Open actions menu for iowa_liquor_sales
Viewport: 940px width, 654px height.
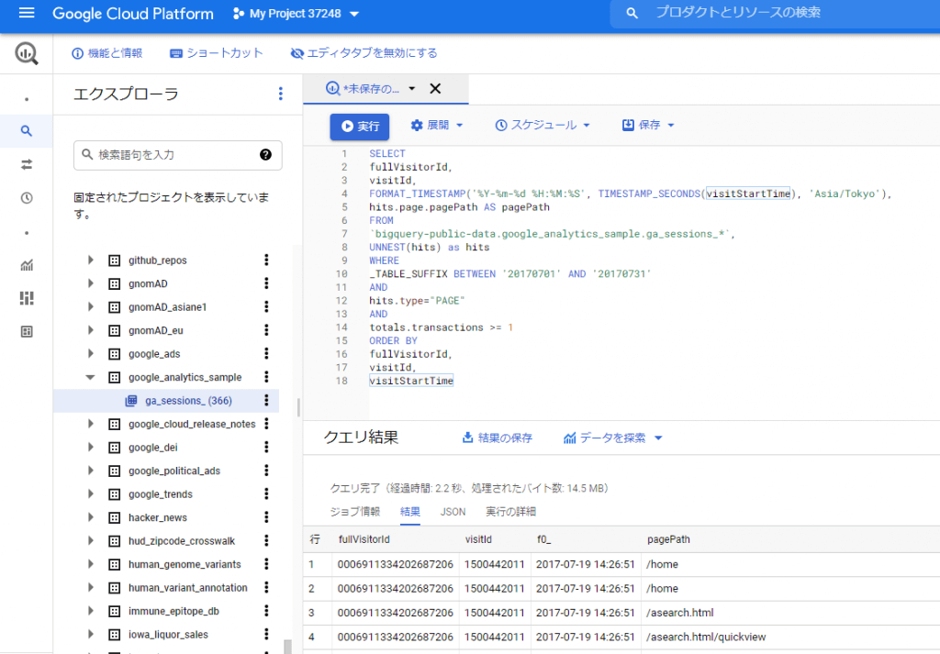[266, 634]
